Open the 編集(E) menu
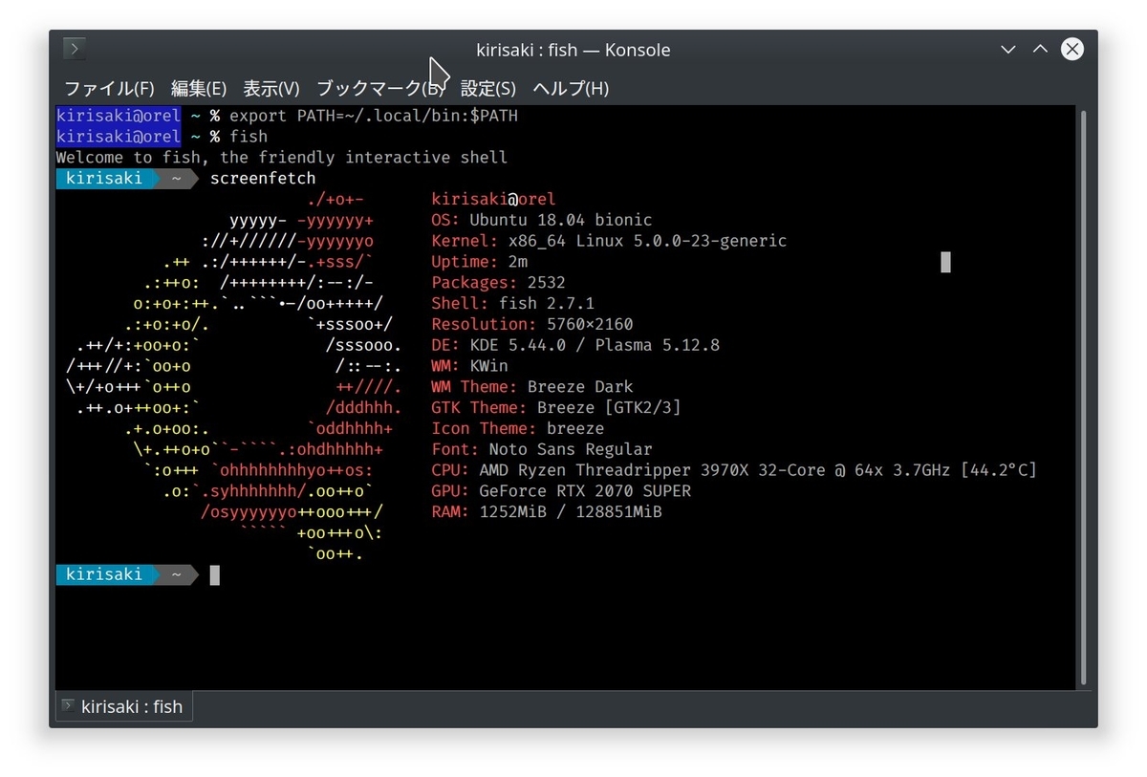 [x=199, y=89]
